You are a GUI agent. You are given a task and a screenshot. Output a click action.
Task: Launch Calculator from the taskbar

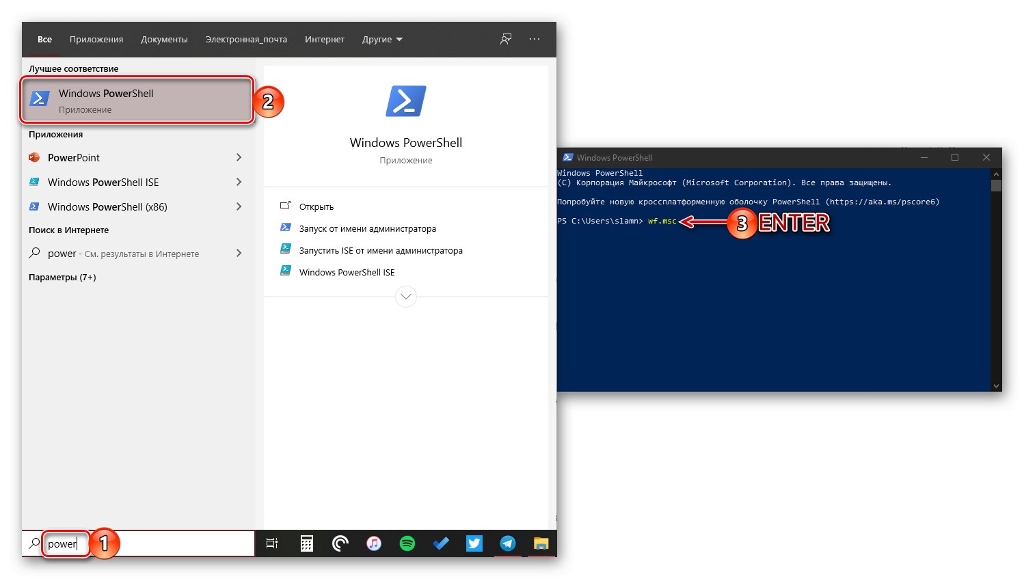(x=307, y=543)
